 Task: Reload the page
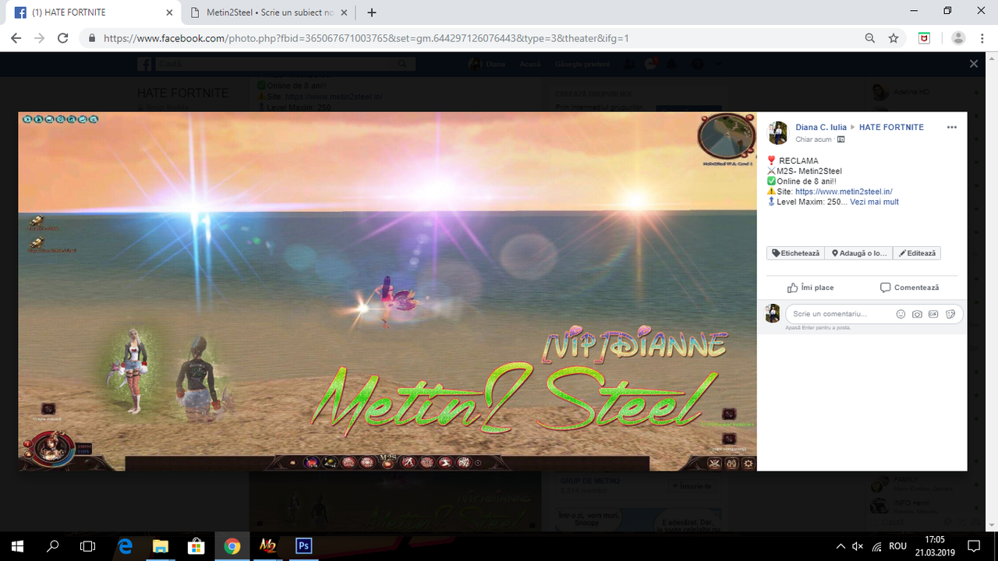[63, 38]
